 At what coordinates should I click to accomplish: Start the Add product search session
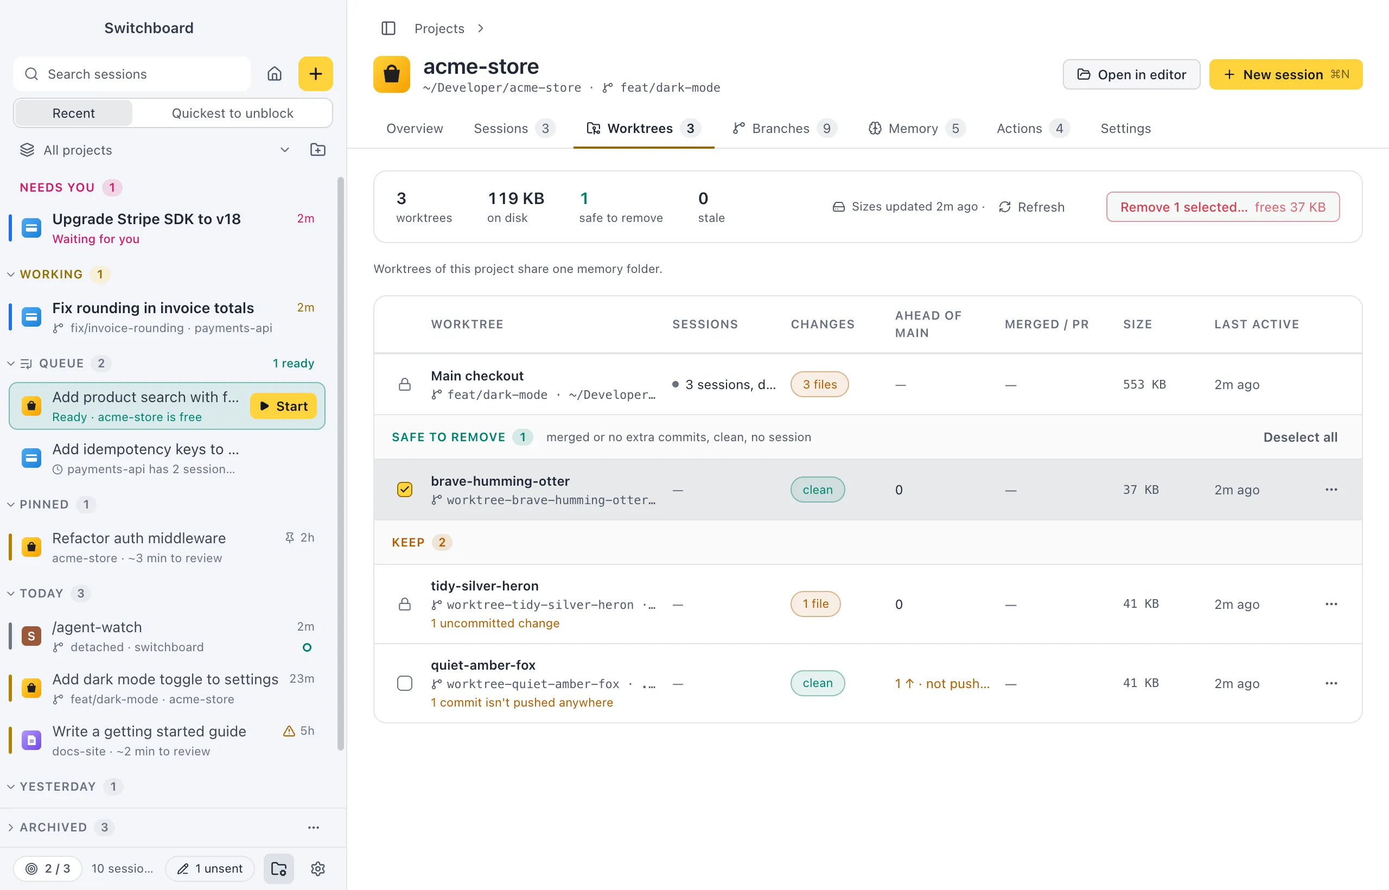(x=284, y=406)
